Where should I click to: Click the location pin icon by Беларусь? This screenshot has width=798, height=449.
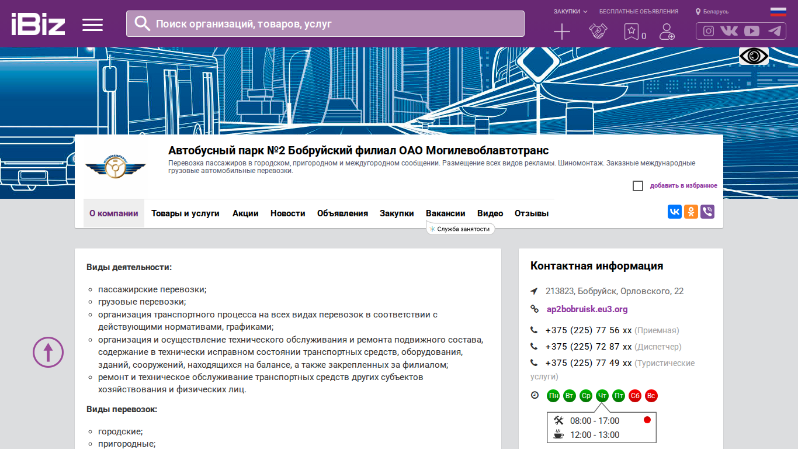[698, 12]
